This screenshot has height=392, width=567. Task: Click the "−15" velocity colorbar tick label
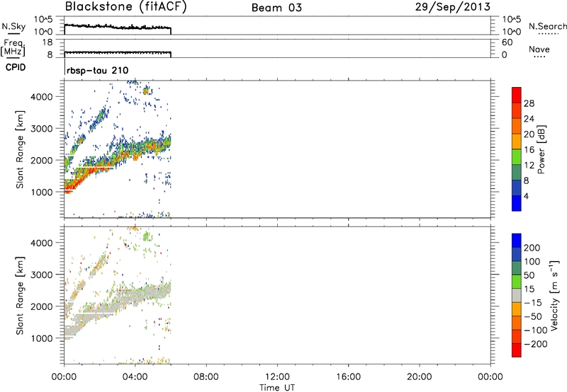point(533,303)
